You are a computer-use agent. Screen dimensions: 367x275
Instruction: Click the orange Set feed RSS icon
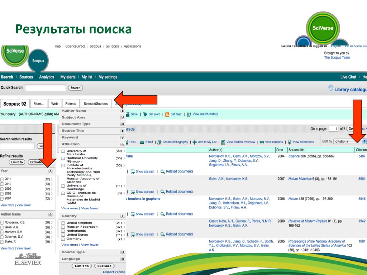click(x=167, y=114)
